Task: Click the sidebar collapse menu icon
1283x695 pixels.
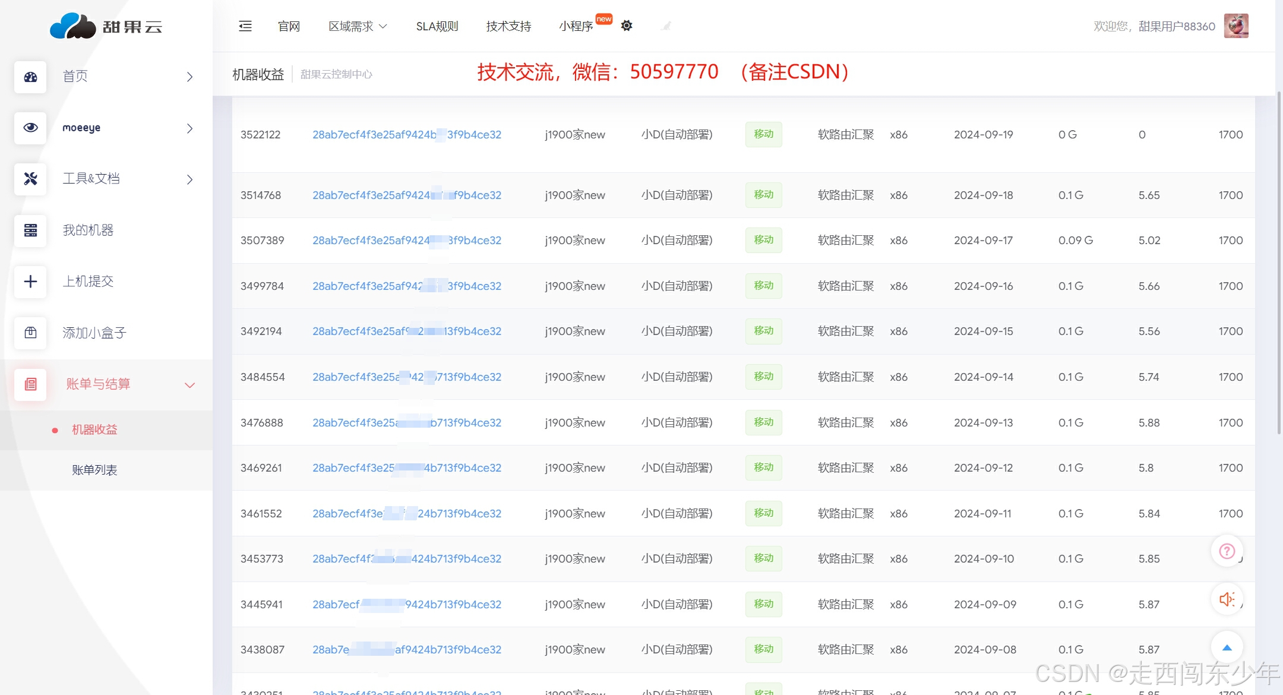Action: click(245, 26)
